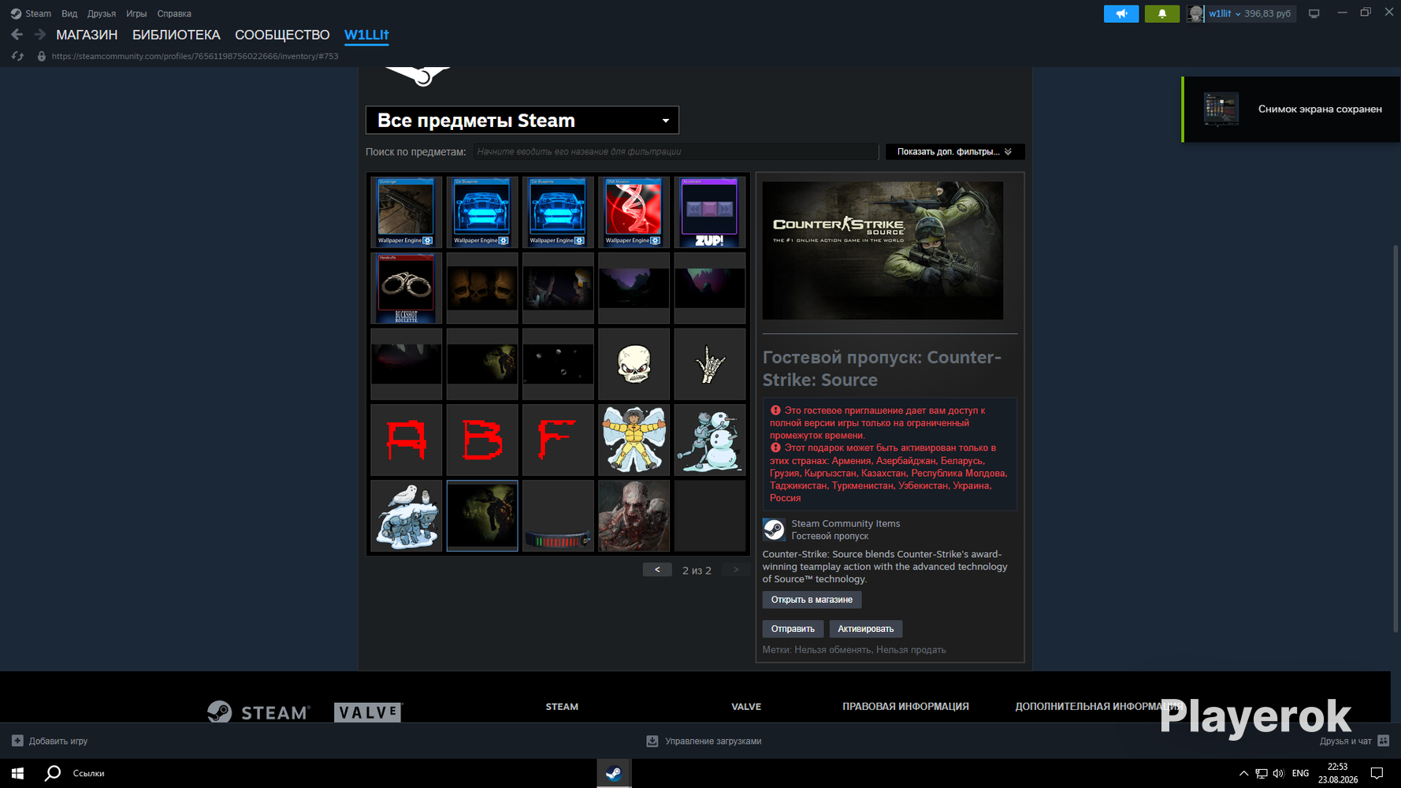Select the snowy owl sticker item
Image resolution: width=1401 pixels, height=788 pixels.
click(406, 516)
